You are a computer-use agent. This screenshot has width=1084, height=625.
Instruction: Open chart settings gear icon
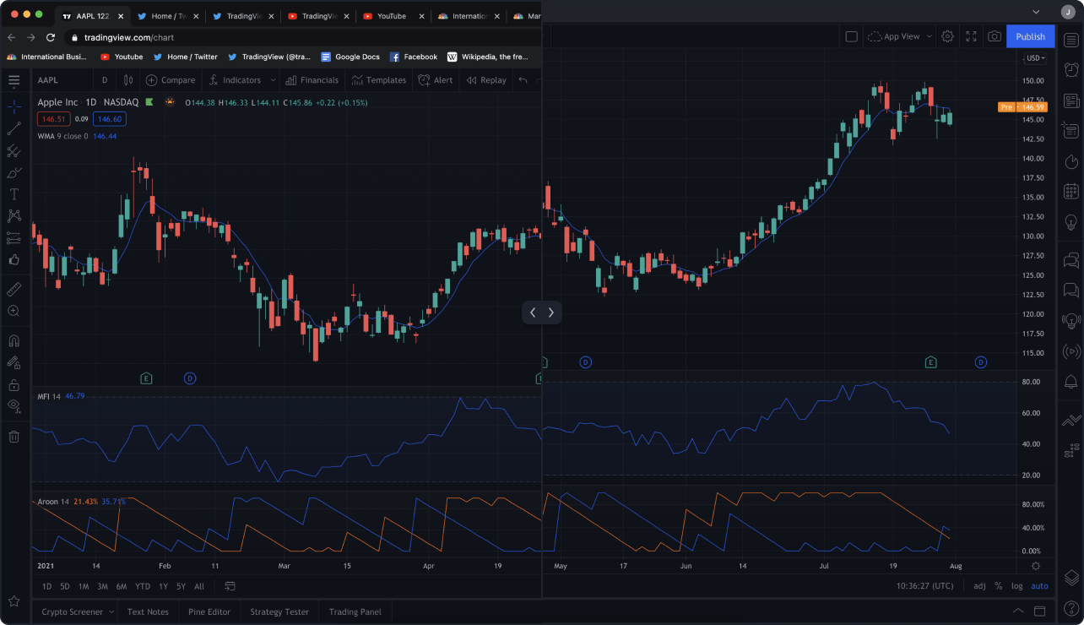[x=947, y=36]
